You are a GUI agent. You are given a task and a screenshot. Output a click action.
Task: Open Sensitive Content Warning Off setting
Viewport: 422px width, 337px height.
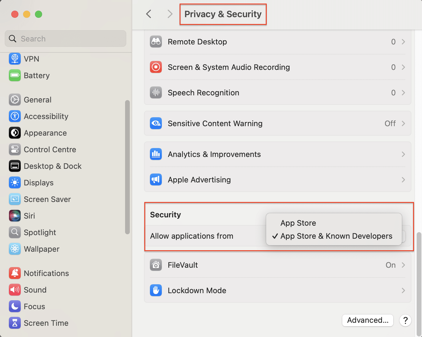pyautogui.click(x=394, y=123)
